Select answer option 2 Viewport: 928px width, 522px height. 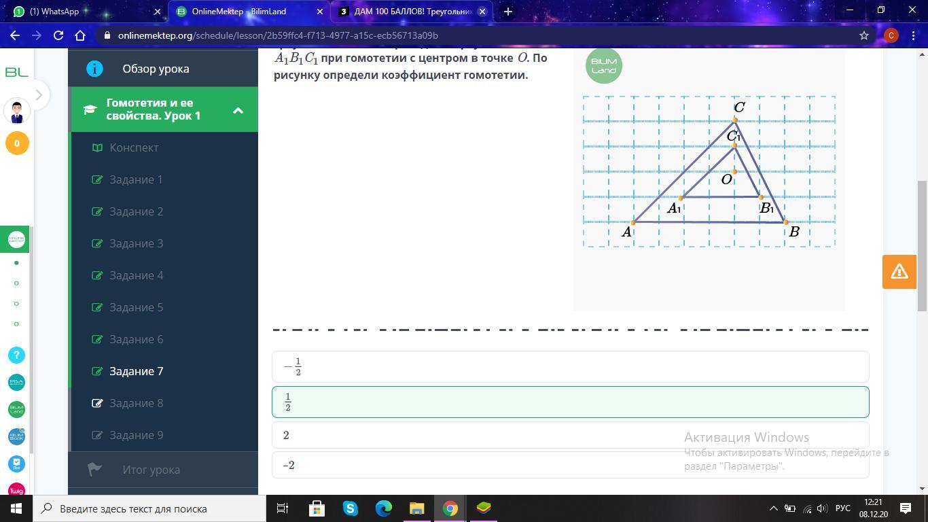click(x=571, y=435)
